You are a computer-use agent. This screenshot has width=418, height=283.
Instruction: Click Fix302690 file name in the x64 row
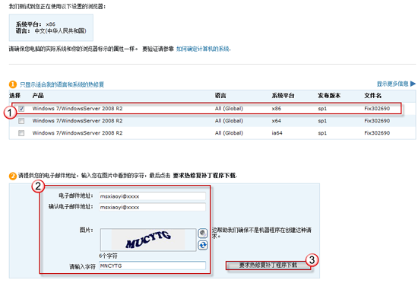pyautogui.click(x=377, y=121)
